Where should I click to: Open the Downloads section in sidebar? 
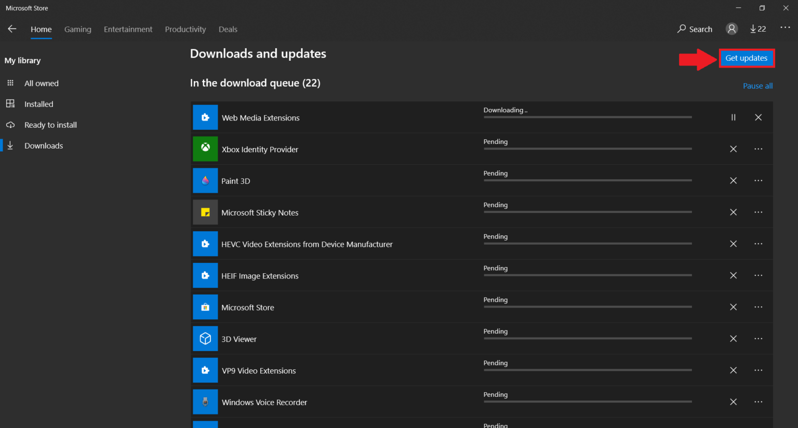click(44, 145)
